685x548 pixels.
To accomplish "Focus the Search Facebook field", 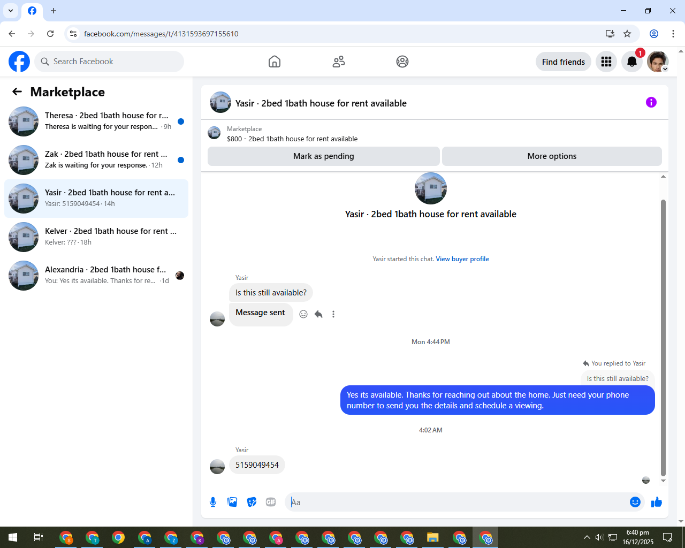I will pos(109,62).
